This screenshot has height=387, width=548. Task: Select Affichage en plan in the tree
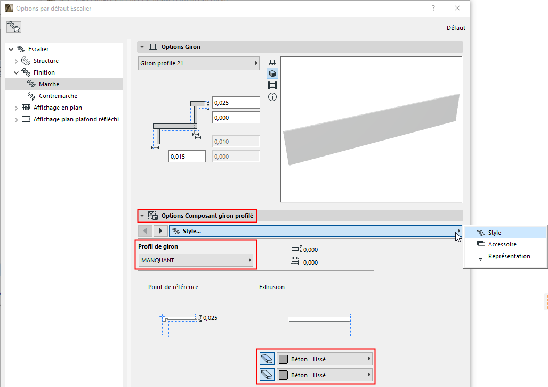pos(58,108)
